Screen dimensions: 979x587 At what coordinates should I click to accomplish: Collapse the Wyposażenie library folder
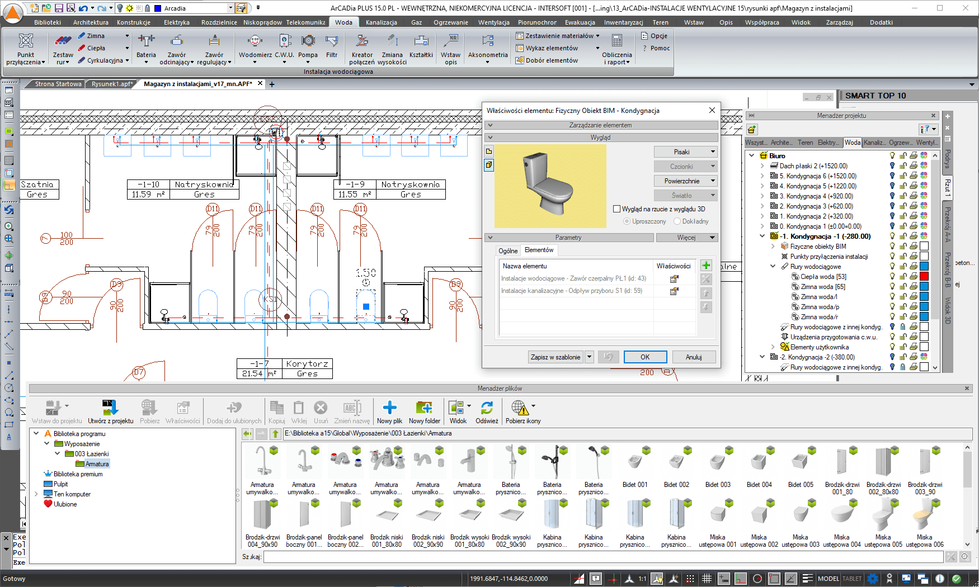[47, 444]
